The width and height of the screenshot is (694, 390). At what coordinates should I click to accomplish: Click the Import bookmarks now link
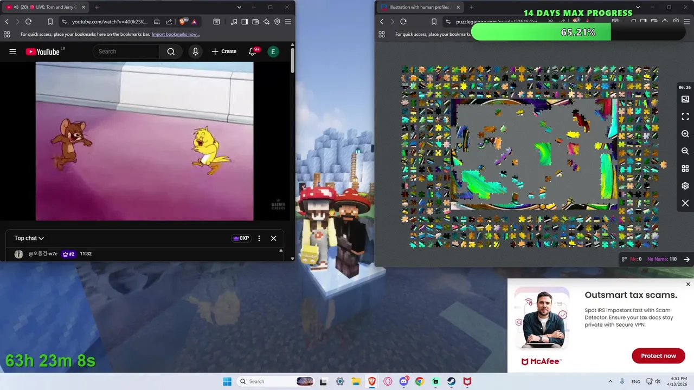point(175,34)
